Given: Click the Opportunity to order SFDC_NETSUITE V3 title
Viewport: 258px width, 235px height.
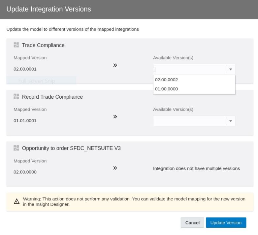Looking at the screenshot, I should 71,148.
